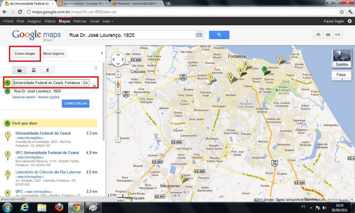Open the Como chegar tab

[25, 54]
